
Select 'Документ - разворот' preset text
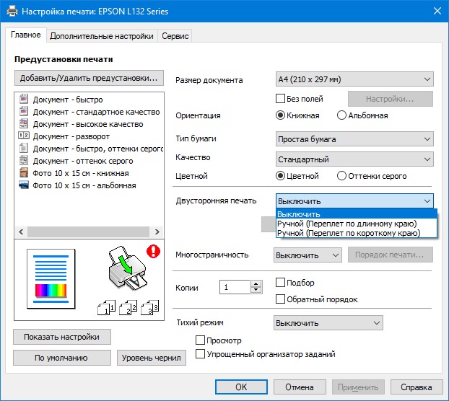[x=71, y=136]
